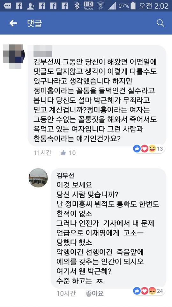Tap the 댓글 header title
Viewport: 172px width, 307px height.
pyautogui.click(x=34, y=23)
